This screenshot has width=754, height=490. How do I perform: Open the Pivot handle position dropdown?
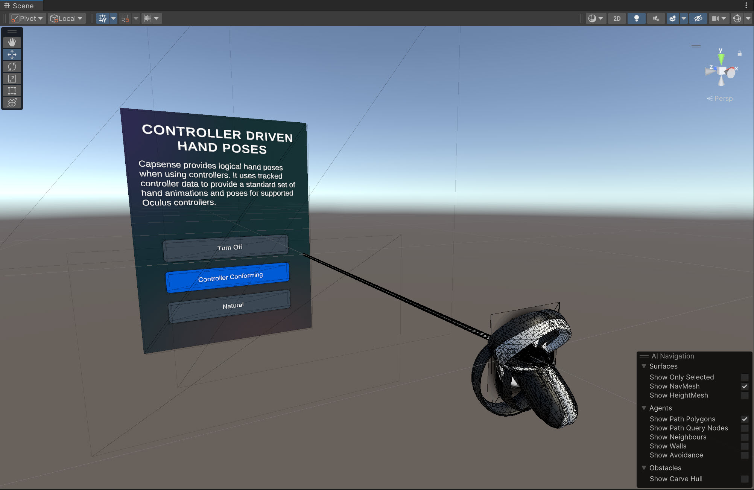pos(27,18)
